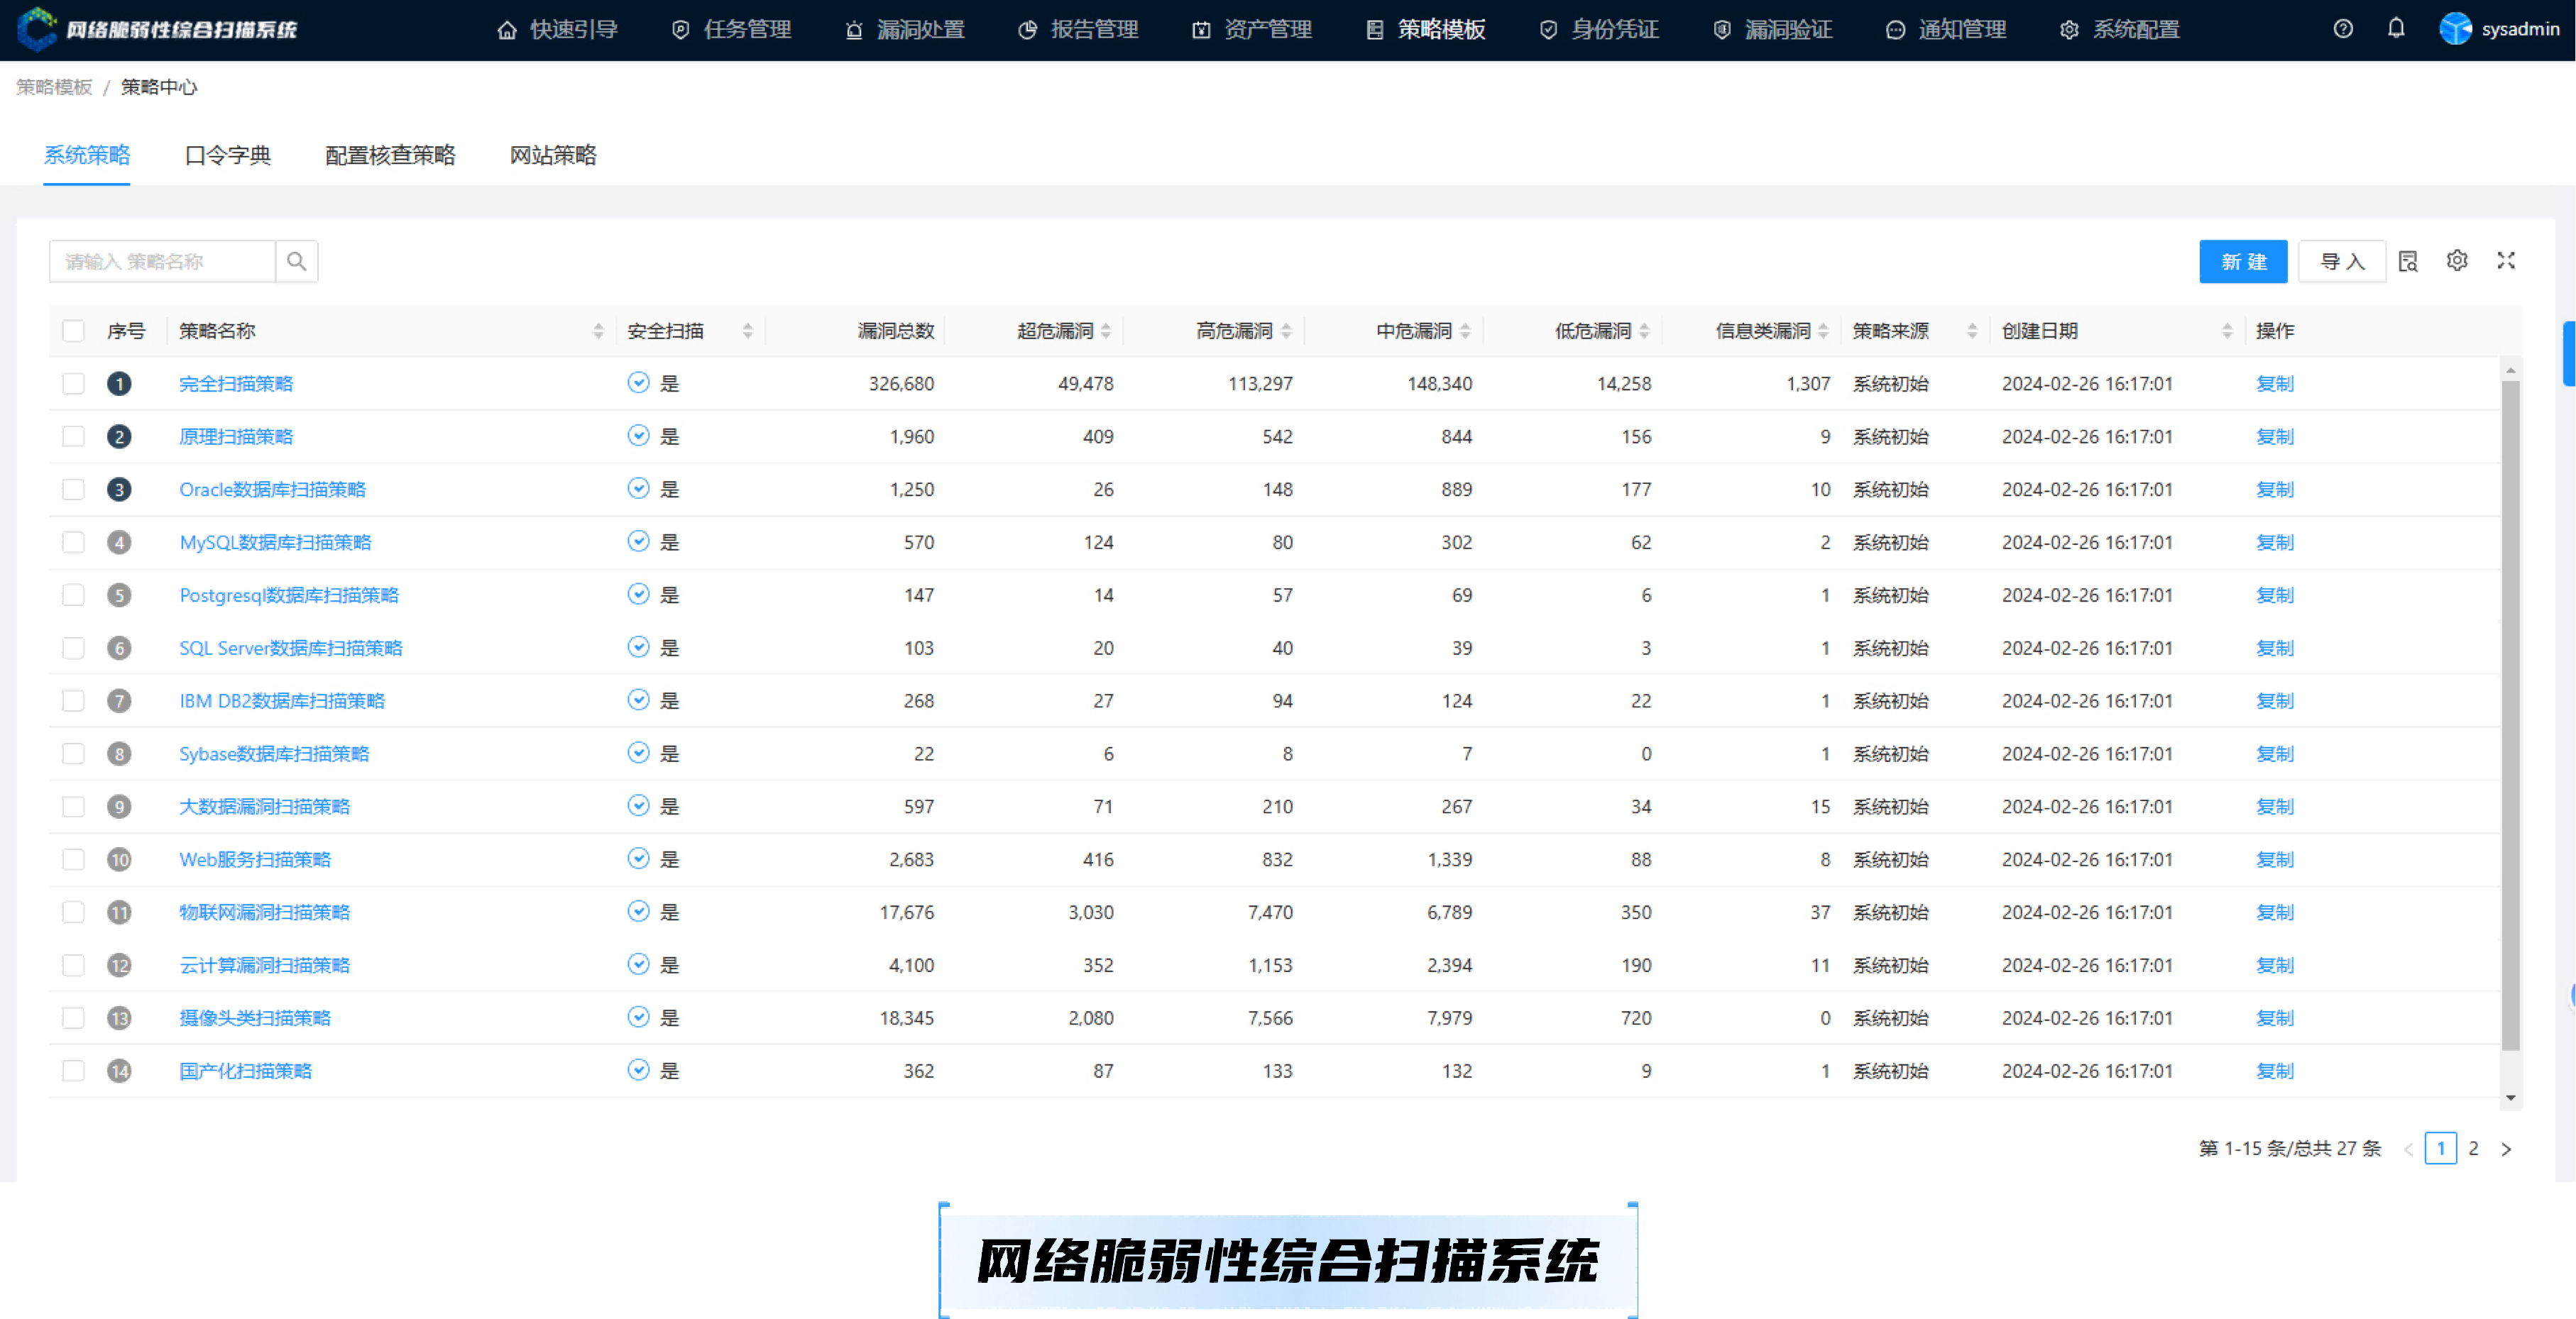The image size is (2576, 1319).
Task: Sort by 创建日期 column arrows
Action: (2227, 331)
